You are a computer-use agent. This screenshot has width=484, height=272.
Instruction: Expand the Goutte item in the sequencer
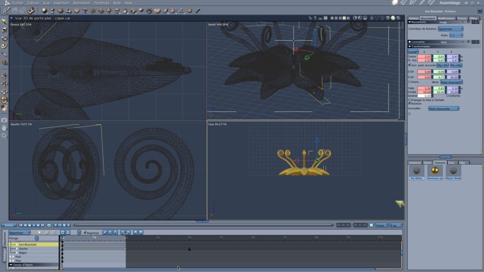16,248
